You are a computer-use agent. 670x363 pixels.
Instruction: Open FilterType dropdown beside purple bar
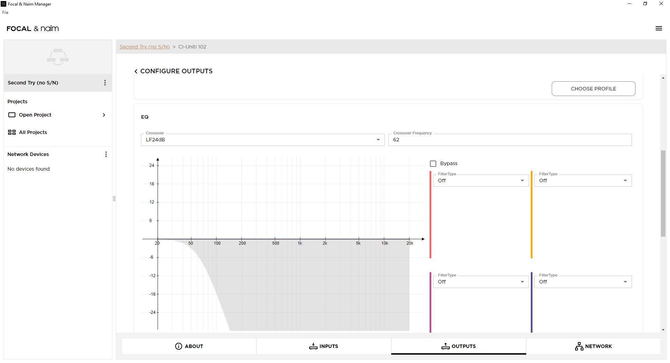click(583, 282)
